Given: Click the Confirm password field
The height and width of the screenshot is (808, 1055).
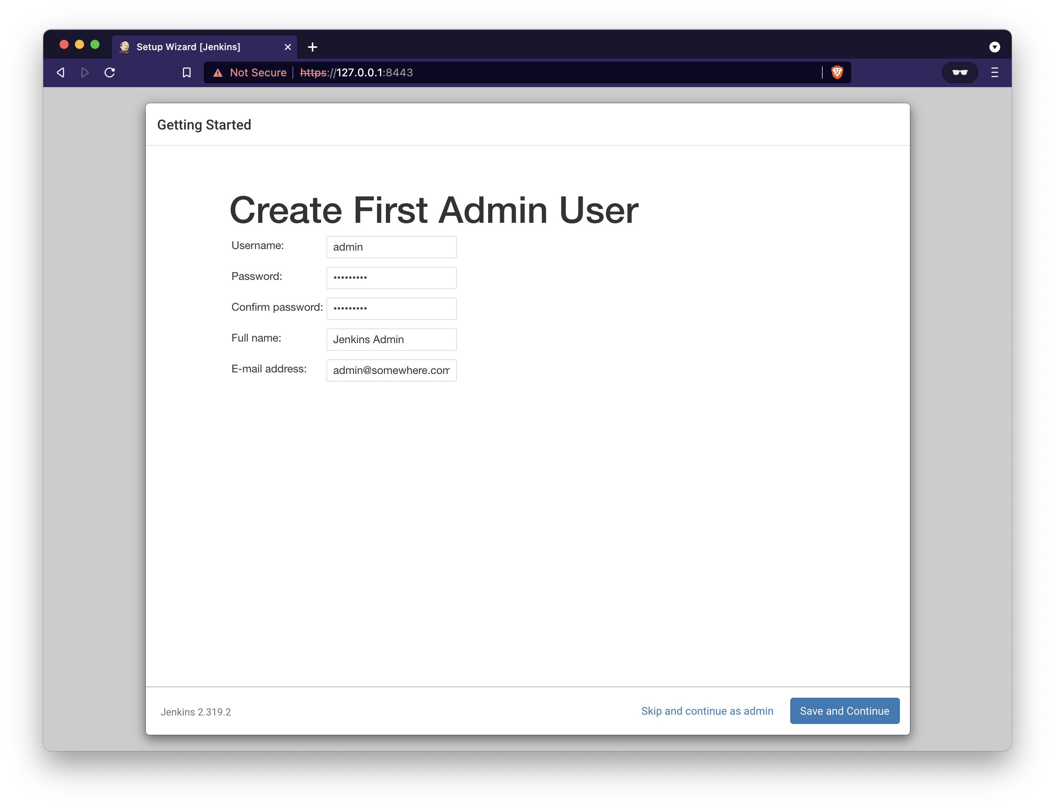Looking at the screenshot, I should (x=391, y=309).
